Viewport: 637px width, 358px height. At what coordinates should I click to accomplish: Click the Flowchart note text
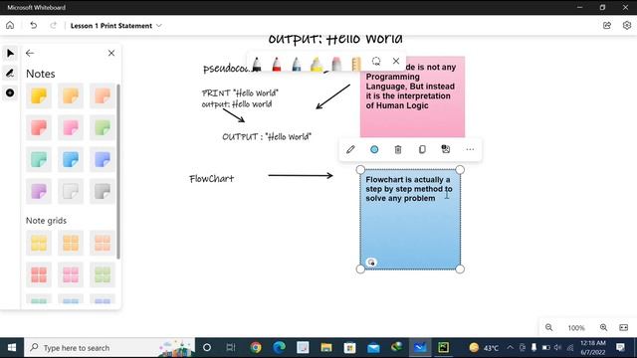pyautogui.click(x=409, y=189)
